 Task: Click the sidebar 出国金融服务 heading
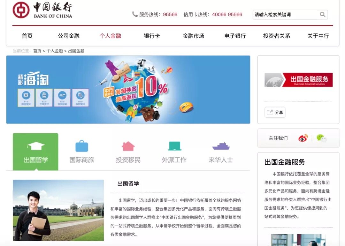[285, 162]
